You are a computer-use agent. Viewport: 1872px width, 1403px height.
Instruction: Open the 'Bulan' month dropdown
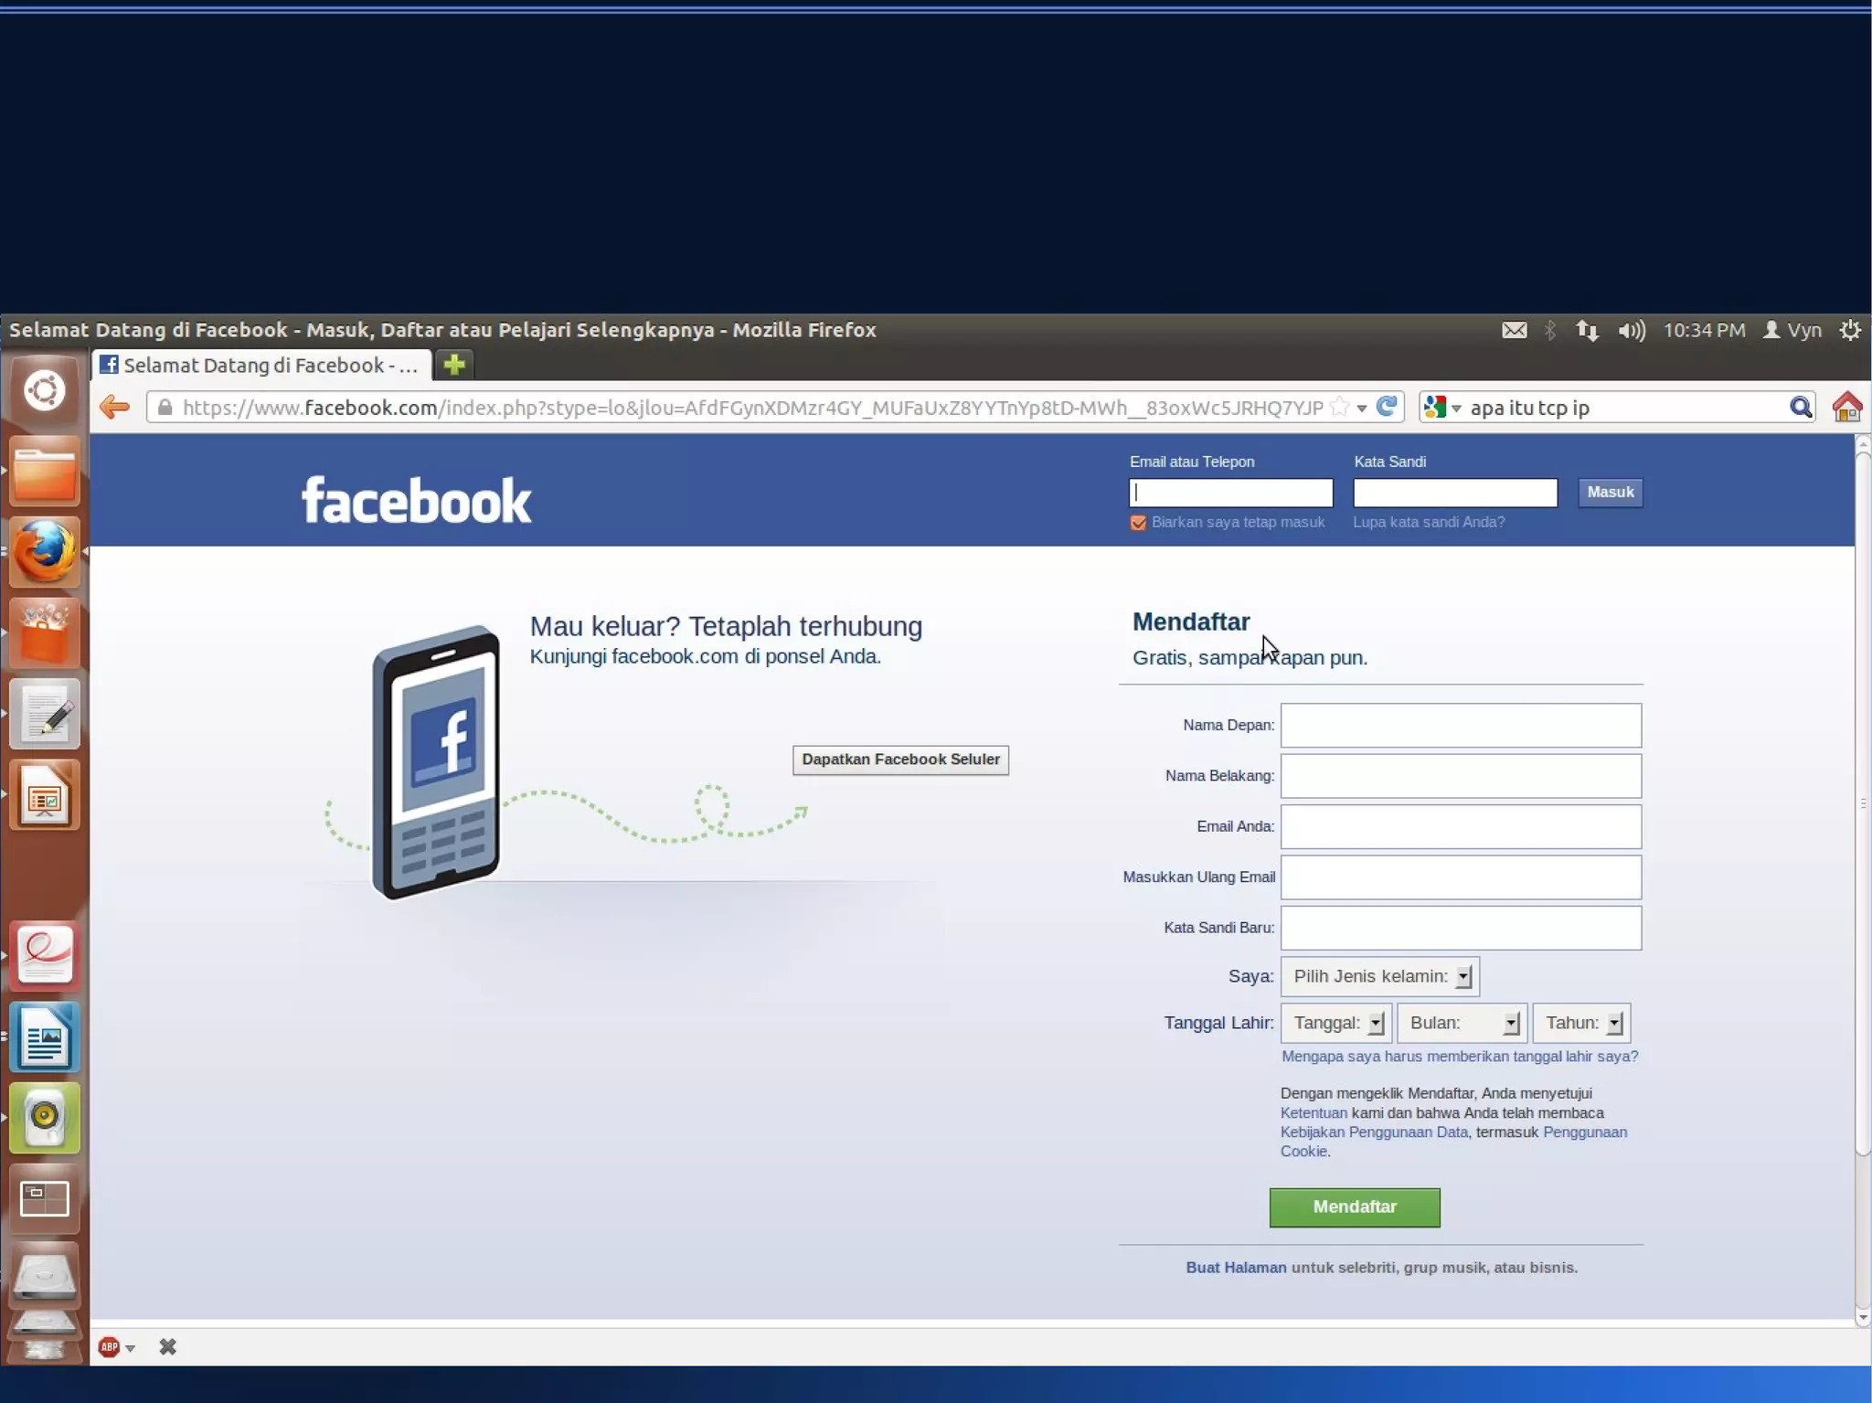pos(1462,1023)
